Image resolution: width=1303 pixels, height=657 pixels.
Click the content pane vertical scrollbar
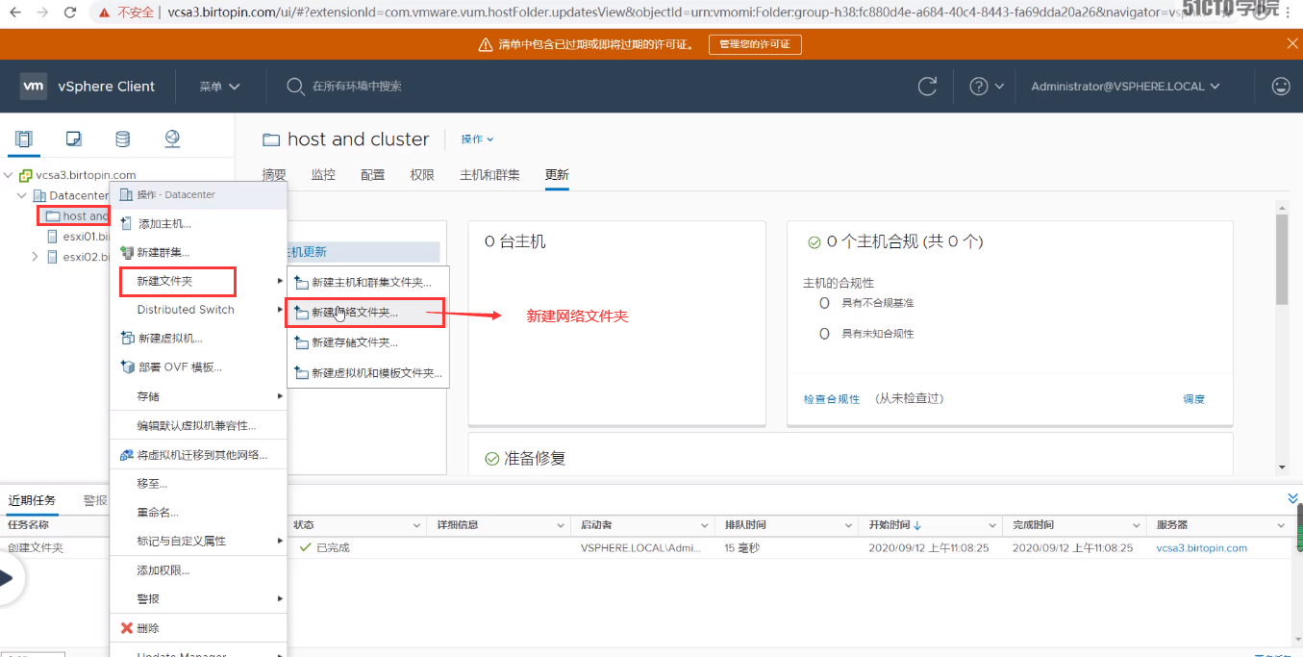pos(1281,259)
